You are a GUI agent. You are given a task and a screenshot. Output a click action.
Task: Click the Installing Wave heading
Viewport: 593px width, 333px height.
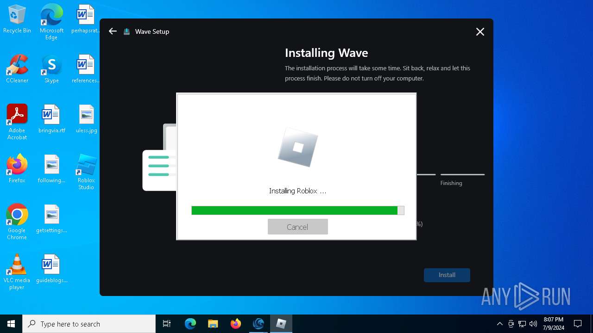pos(326,53)
